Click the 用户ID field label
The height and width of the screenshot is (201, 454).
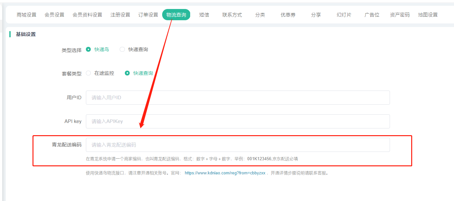click(x=74, y=98)
